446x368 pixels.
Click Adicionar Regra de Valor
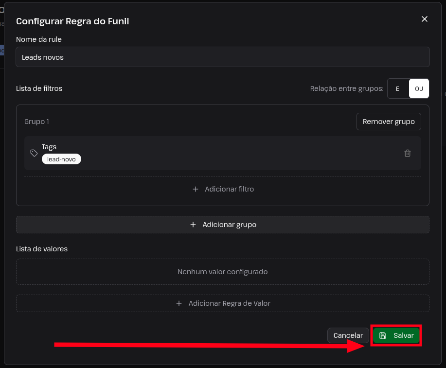(x=223, y=303)
